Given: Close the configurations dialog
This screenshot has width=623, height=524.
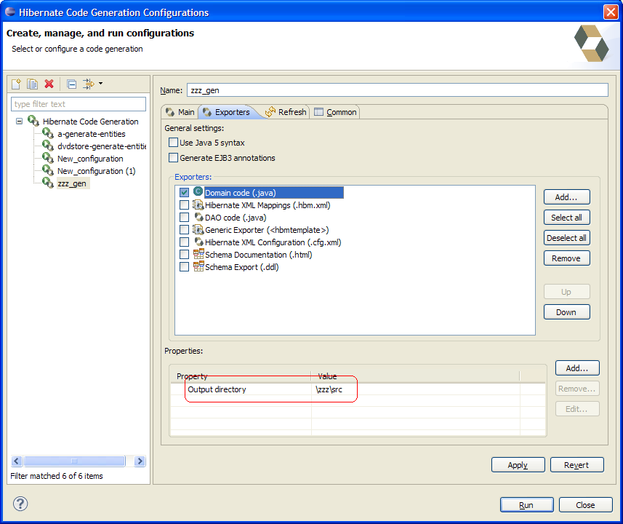Looking at the screenshot, I should point(586,505).
